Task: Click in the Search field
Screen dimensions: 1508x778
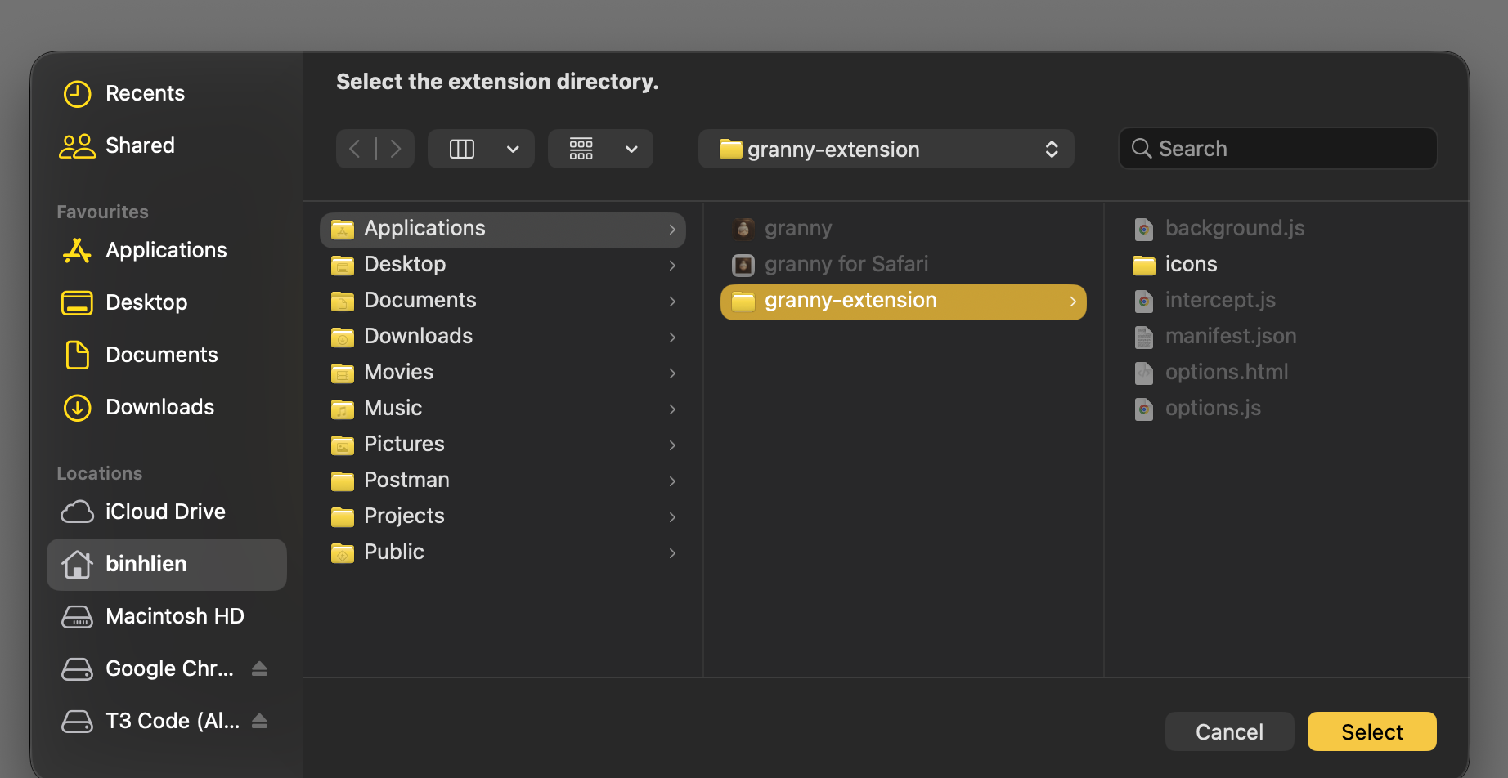Action: coord(1277,149)
